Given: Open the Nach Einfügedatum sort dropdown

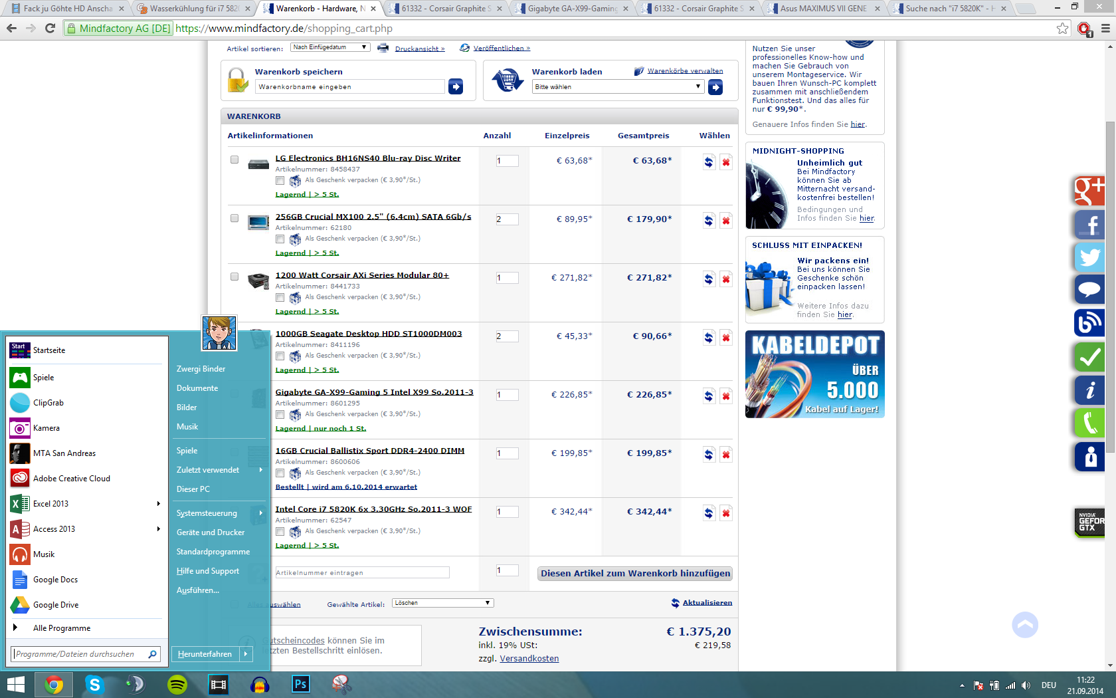Looking at the screenshot, I should [x=330, y=47].
